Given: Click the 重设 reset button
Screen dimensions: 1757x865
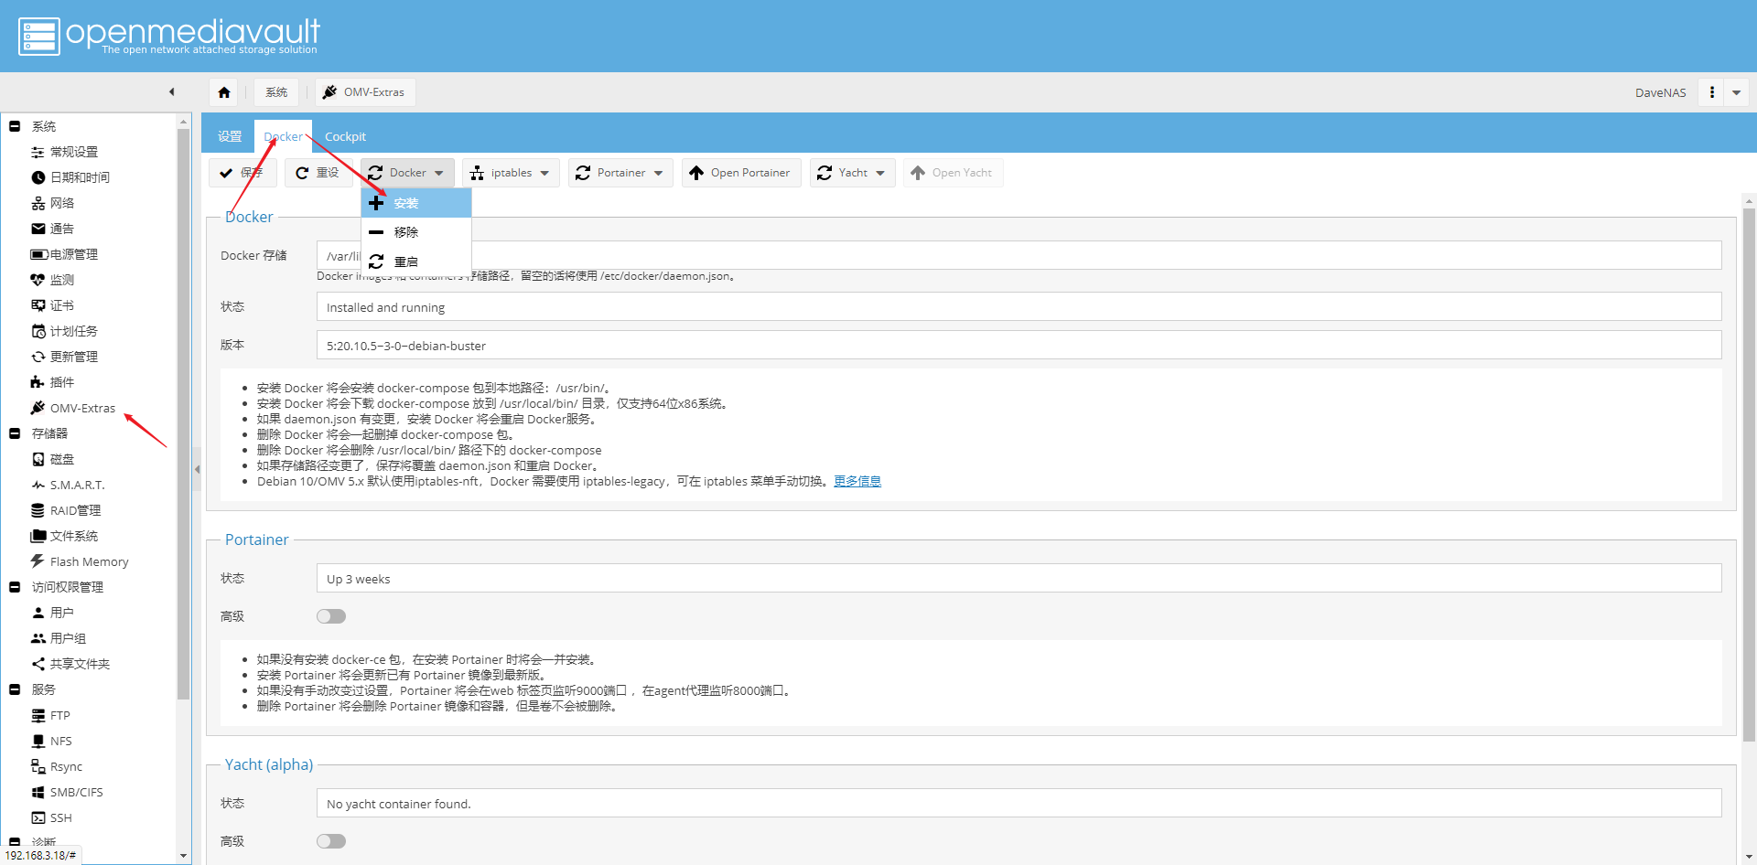Looking at the screenshot, I should (318, 173).
